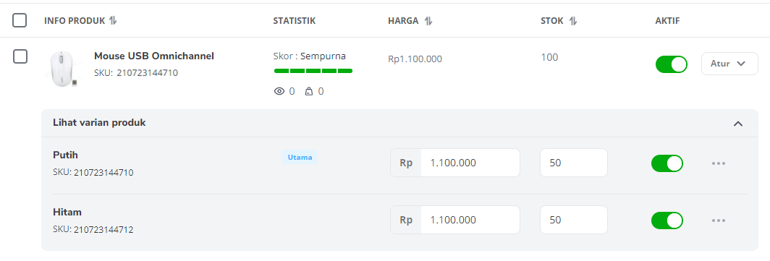Open the white mouse product thumbnail
This screenshot has height=261, width=770.
point(64,69)
